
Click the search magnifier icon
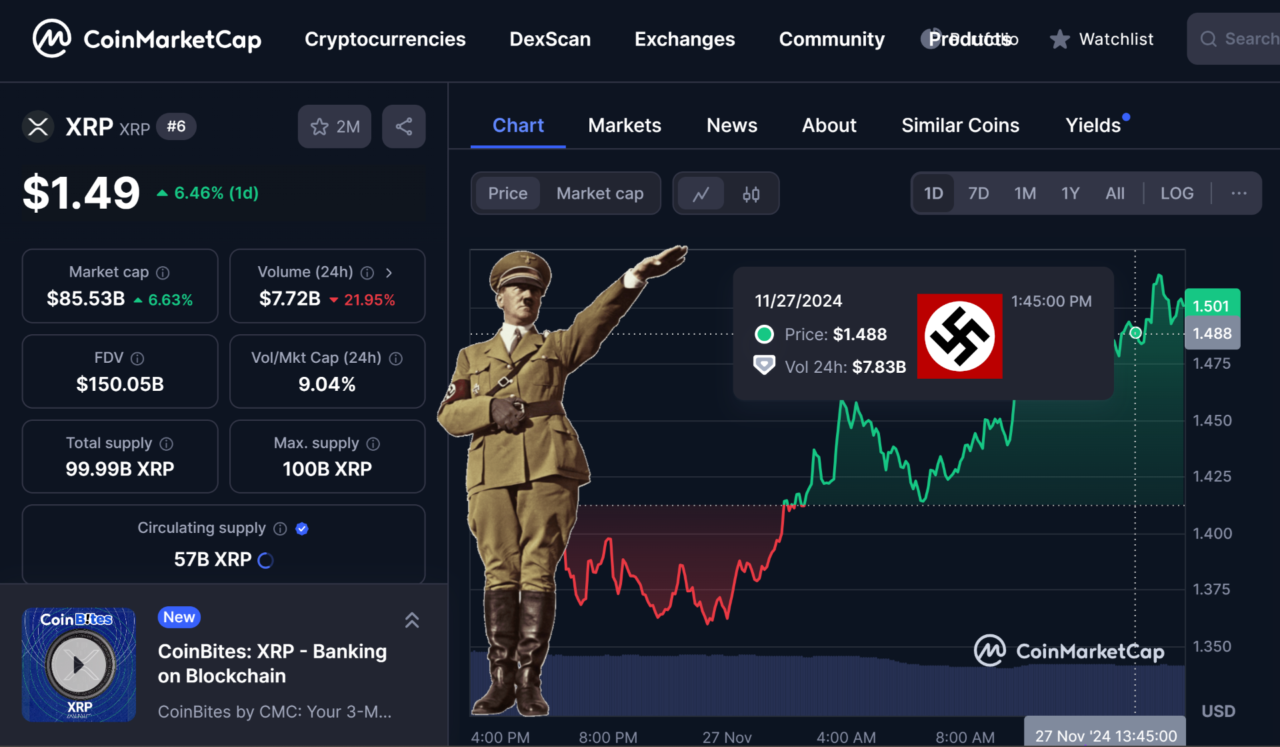[x=1209, y=39]
